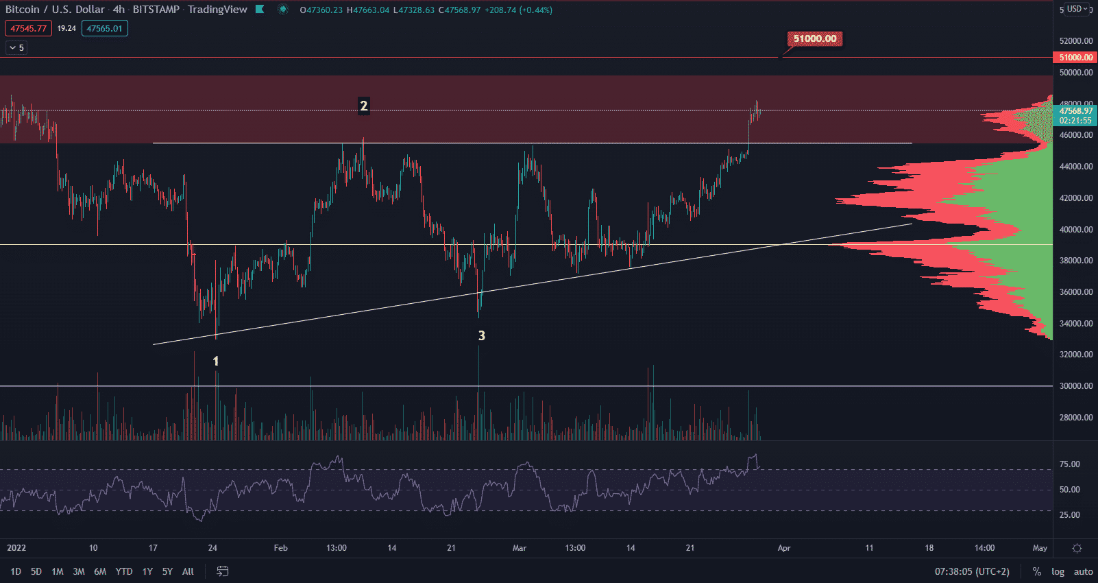The image size is (1098, 583).
Task: Toggle auto scale mode
Action: pyautogui.click(x=1083, y=571)
